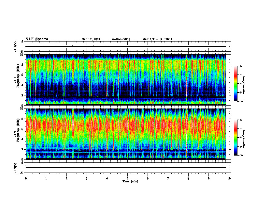Click time-axis tick label "10" at the axis end
The height and width of the screenshot is (200, 258).
click(x=229, y=178)
